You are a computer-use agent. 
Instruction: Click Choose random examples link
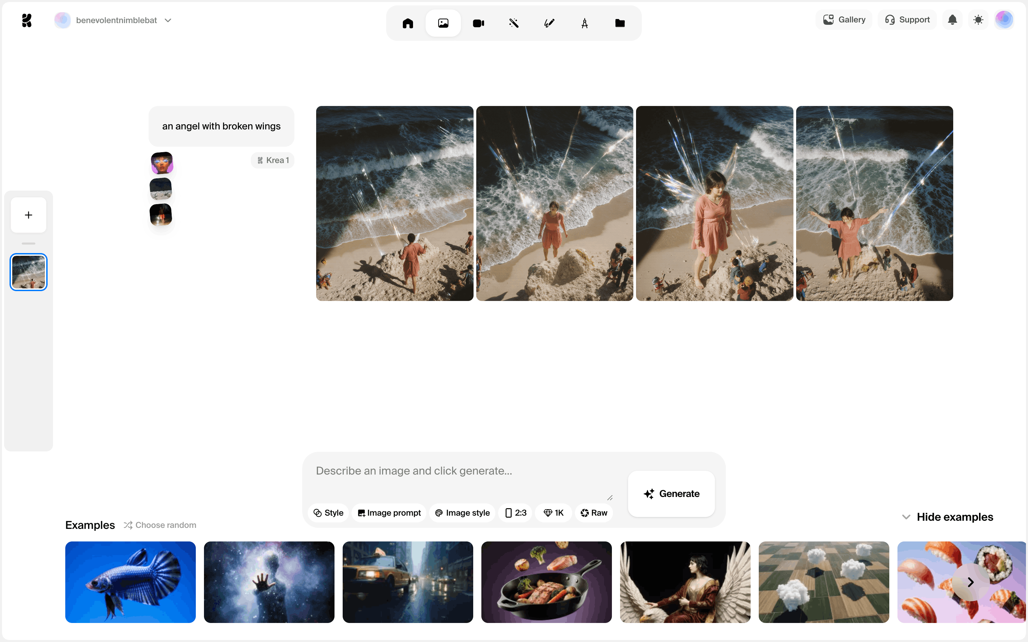[x=160, y=525]
